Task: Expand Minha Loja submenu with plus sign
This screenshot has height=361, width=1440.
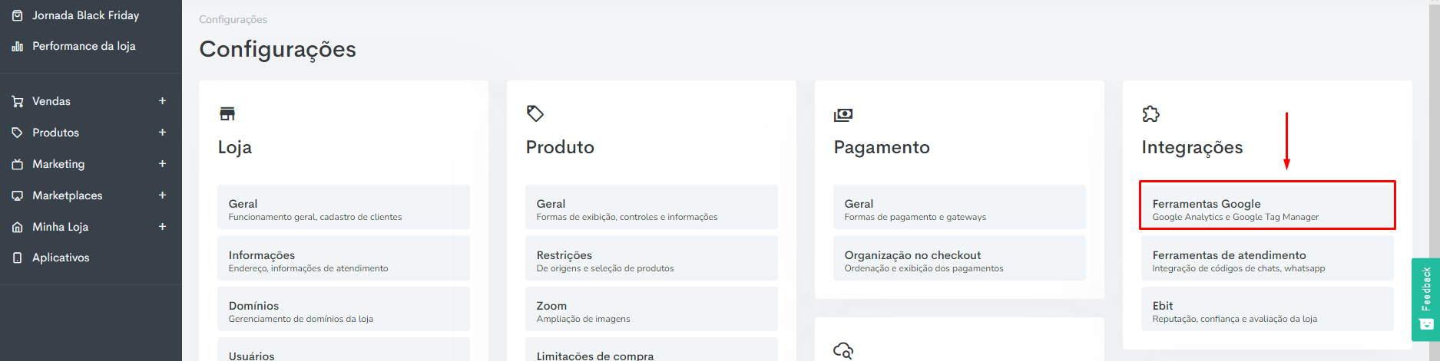Action: (x=162, y=227)
